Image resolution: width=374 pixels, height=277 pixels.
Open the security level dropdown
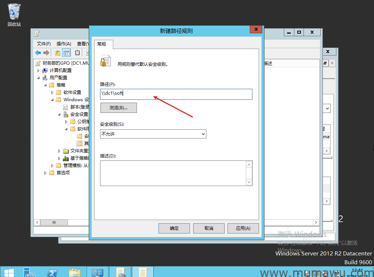coord(153,134)
